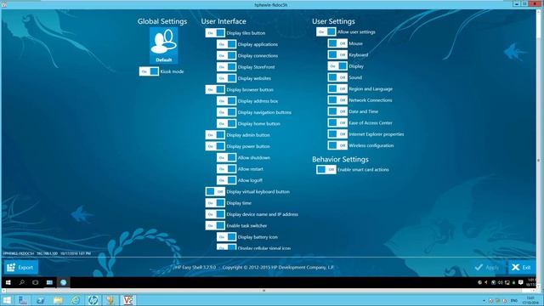This screenshot has width=544, height=306.
Task: Toggle Display home button switch
Action: (x=227, y=123)
